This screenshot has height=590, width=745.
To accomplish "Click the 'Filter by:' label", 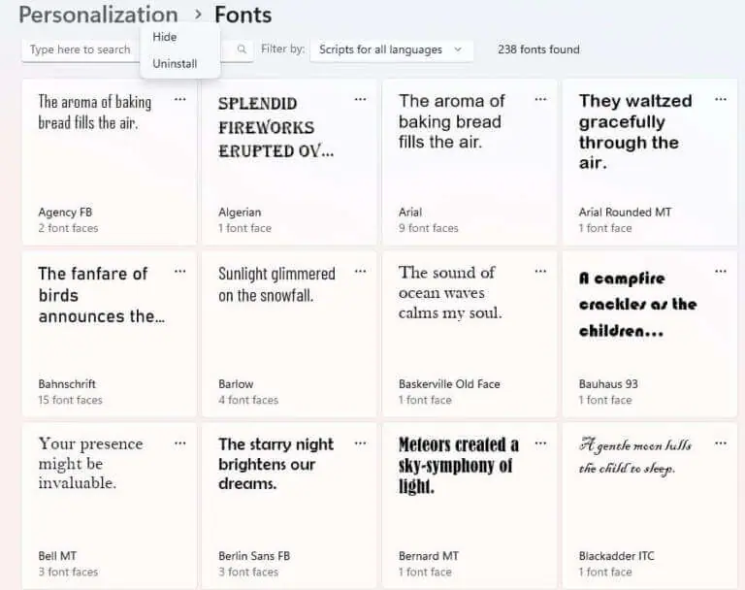I will pos(282,49).
